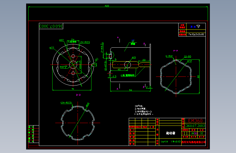Click the "24" width dimension at top
The image size is (236, 153).
pyautogui.click(x=73, y=39)
